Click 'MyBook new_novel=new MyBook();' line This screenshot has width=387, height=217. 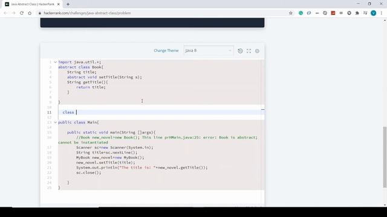(110, 157)
